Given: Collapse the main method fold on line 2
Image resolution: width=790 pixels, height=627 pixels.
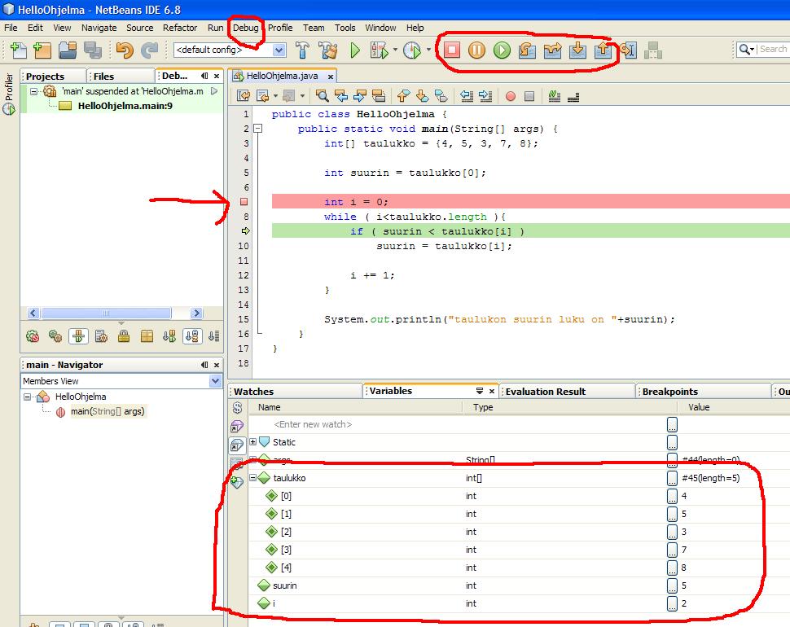Looking at the screenshot, I should click(x=258, y=129).
